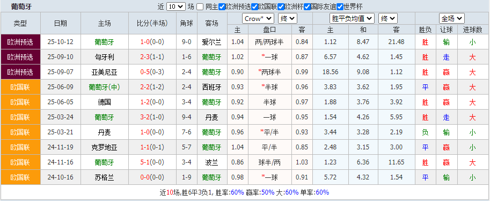The width and height of the screenshot is (490, 201).
Task: Uncheck the 欧洲杯 filter checkbox
Action: pos(281,6)
